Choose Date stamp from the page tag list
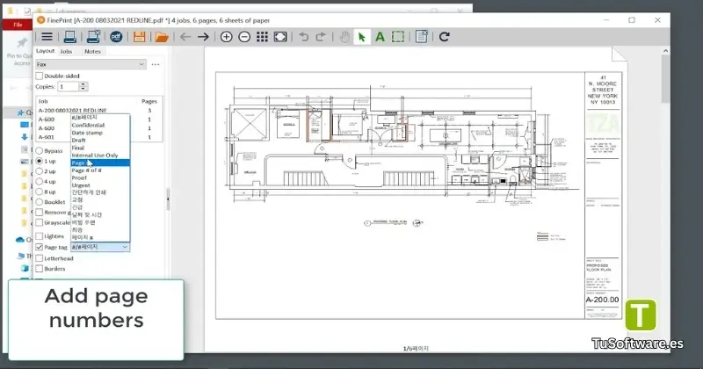Image resolution: width=703 pixels, height=369 pixels. (100, 133)
